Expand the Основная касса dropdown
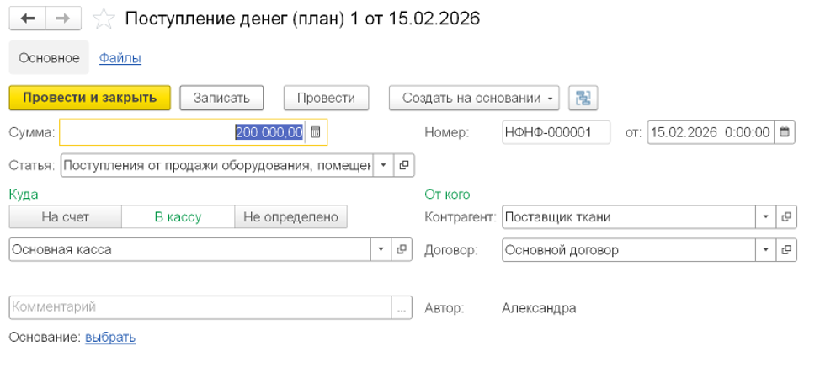The height and width of the screenshot is (389, 820). pyautogui.click(x=381, y=250)
